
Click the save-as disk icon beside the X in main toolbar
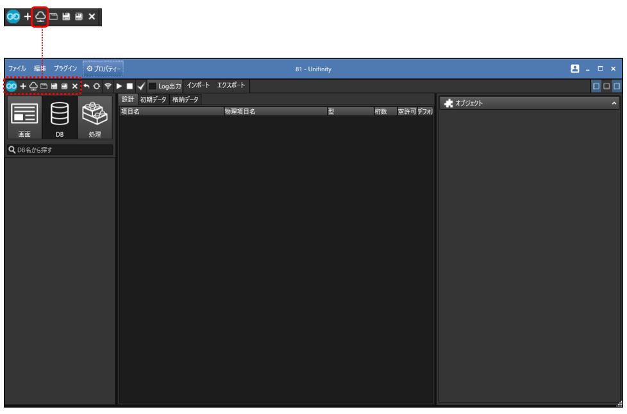coord(64,86)
